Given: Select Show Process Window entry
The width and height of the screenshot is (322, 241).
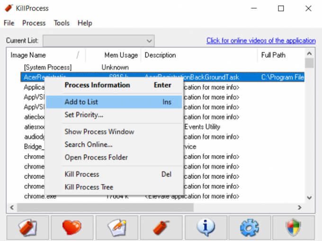Looking at the screenshot, I should [114, 132].
